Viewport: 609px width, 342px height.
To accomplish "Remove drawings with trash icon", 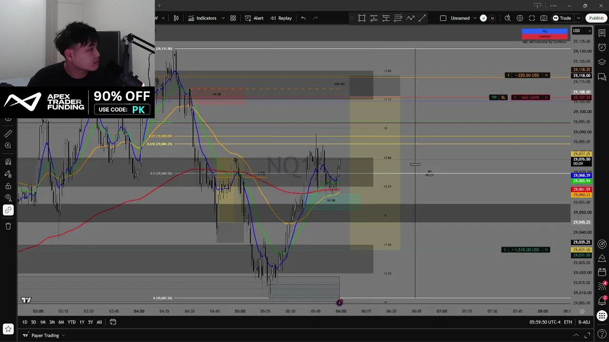I will tap(8, 226).
